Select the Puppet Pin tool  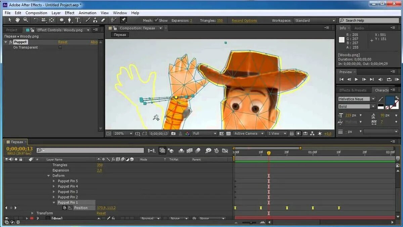[124, 20]
